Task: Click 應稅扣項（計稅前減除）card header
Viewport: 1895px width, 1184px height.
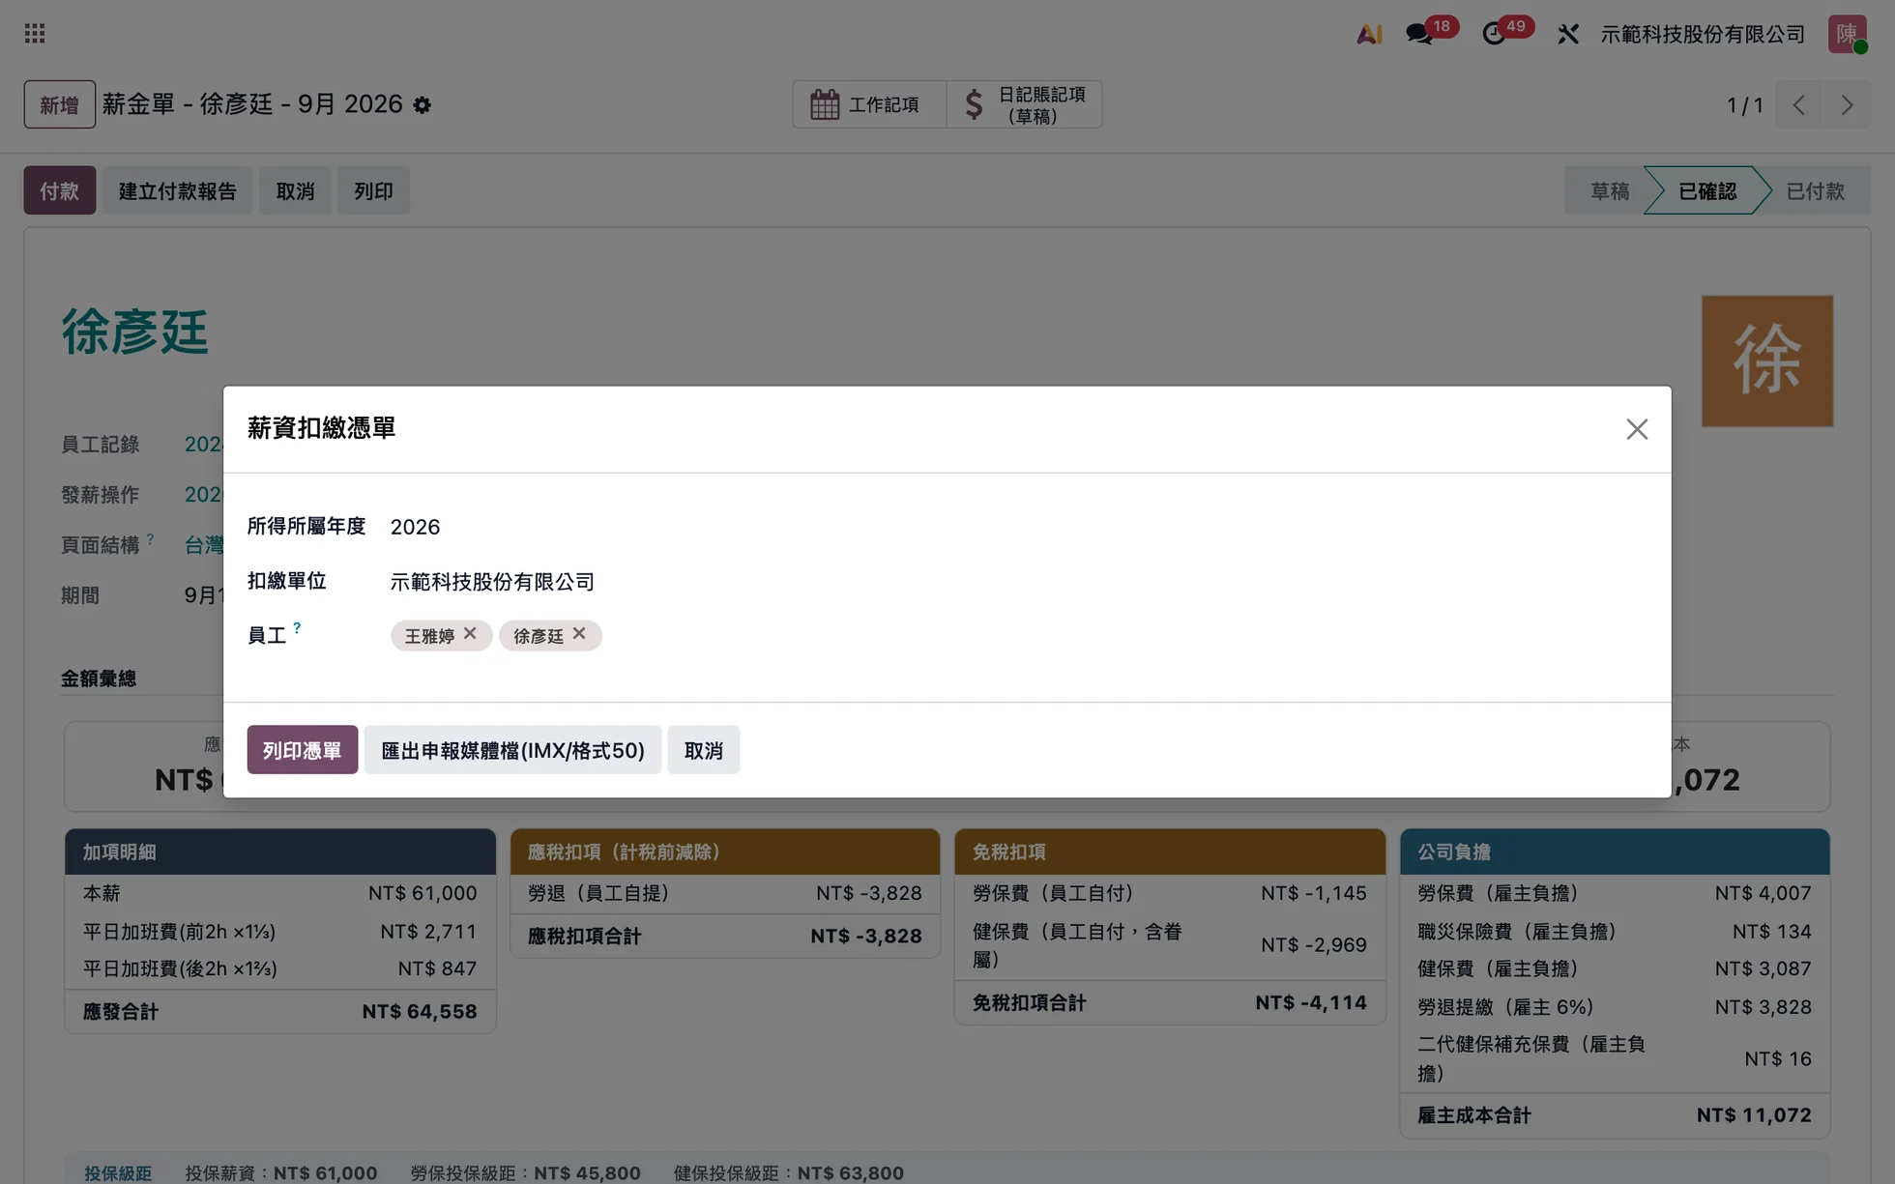Action: pos(724,852)
